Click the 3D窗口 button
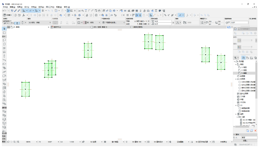The height and width of the screenshot is (148, 259). [8, 15]
